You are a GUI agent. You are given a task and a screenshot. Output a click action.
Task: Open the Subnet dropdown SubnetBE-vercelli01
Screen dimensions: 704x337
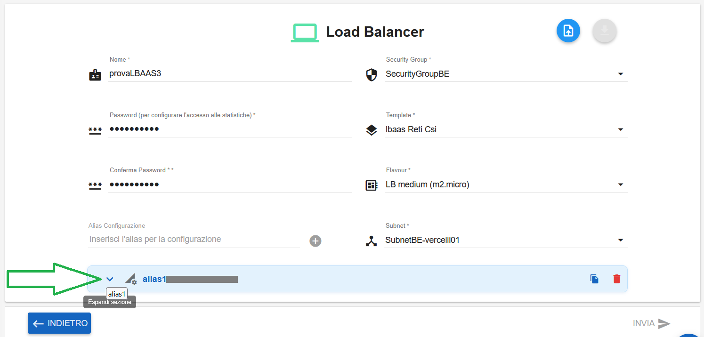click(506, 240)
